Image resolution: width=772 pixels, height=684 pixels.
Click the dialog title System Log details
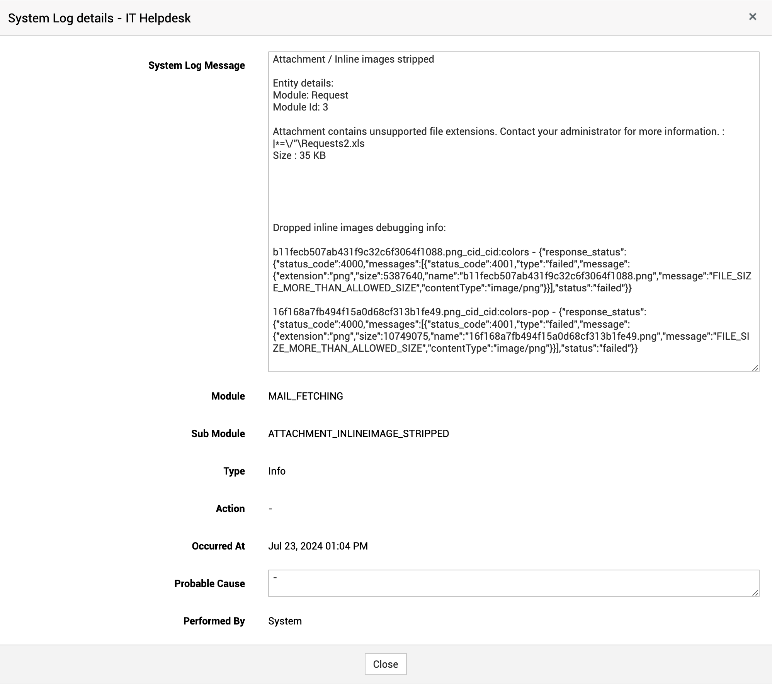point(99,18)
